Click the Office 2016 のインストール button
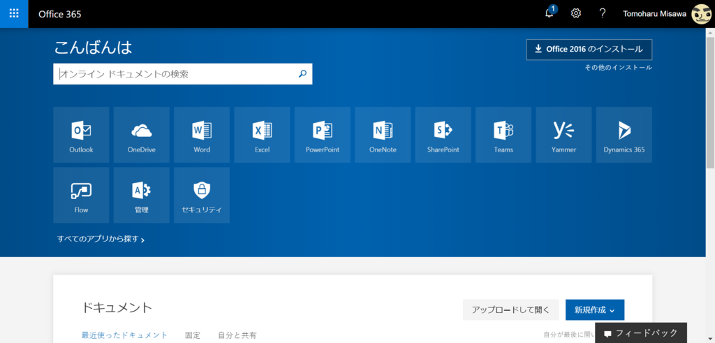715x343 pixels. point(589,50)
